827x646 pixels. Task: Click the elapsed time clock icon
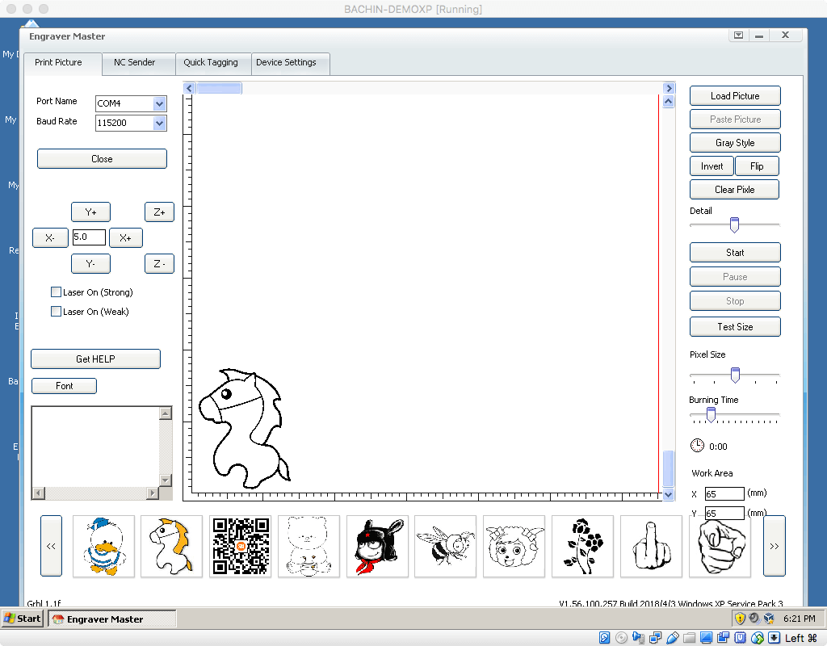tap(697, 446)
